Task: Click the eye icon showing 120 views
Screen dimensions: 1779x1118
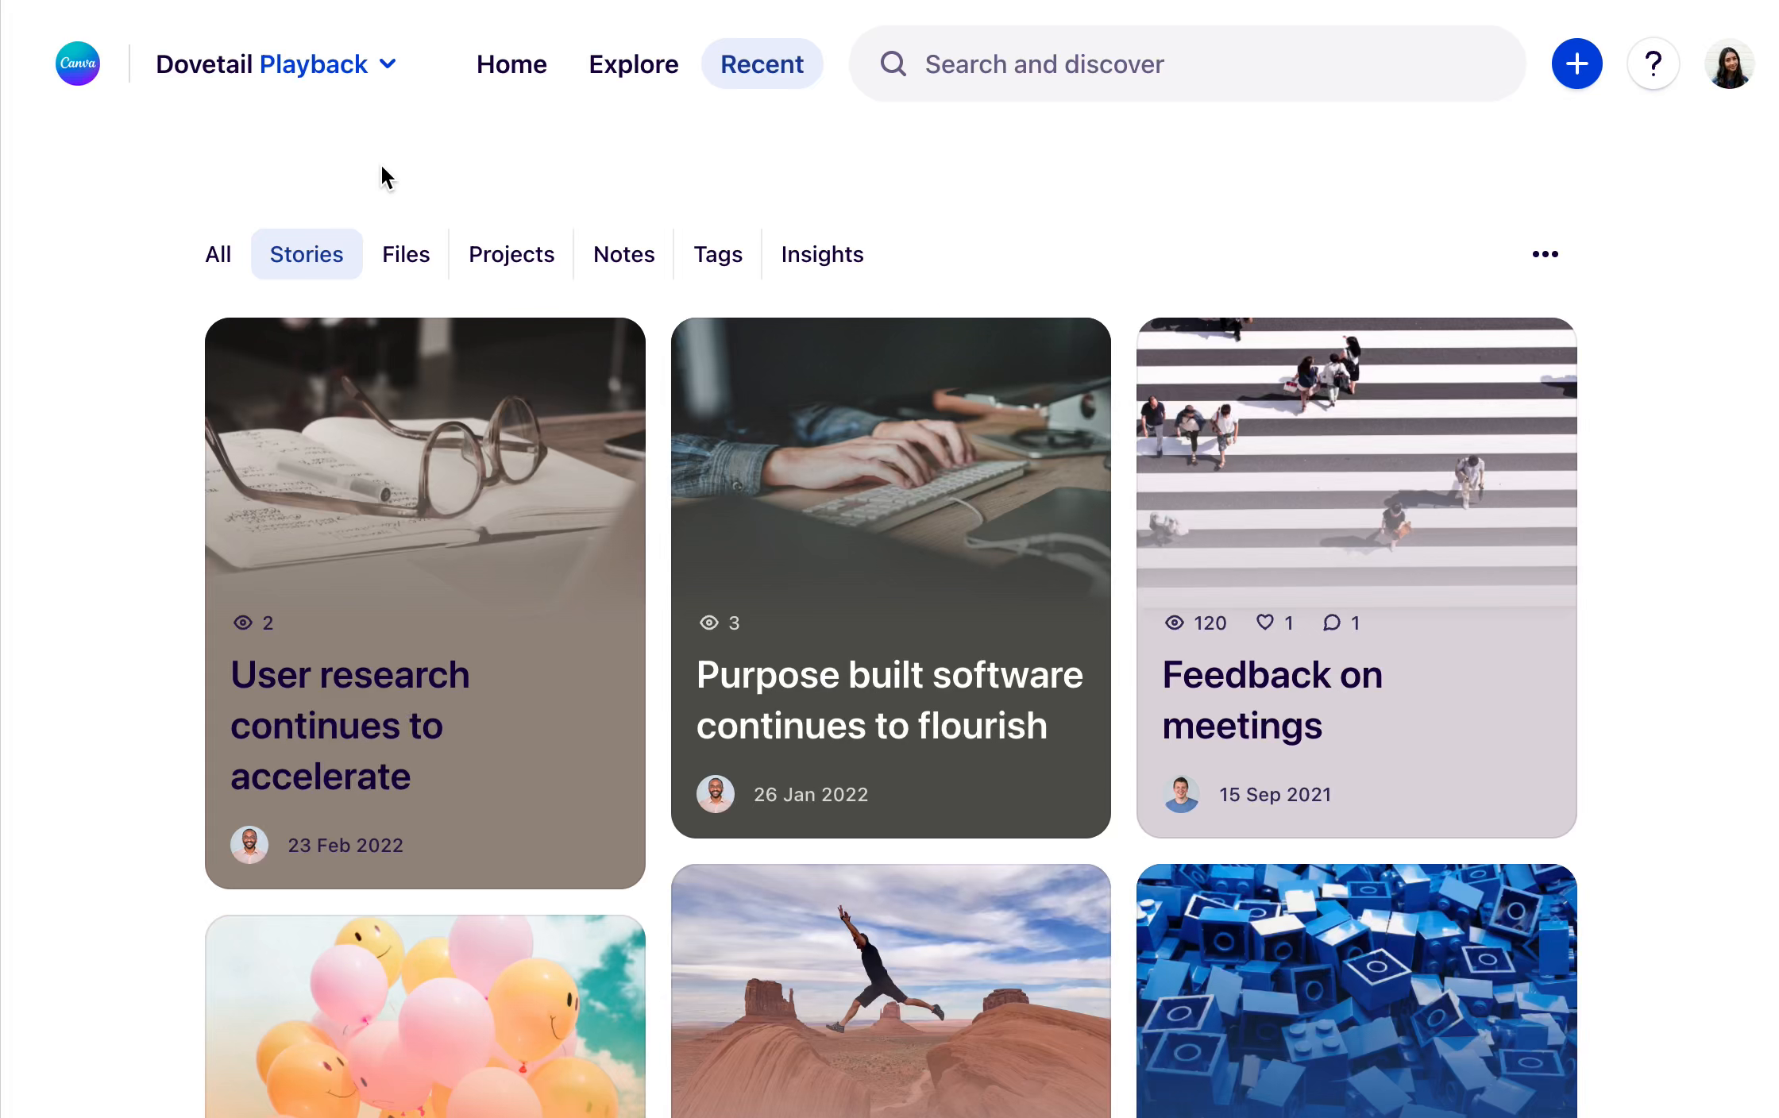Action: (1175, 623)
